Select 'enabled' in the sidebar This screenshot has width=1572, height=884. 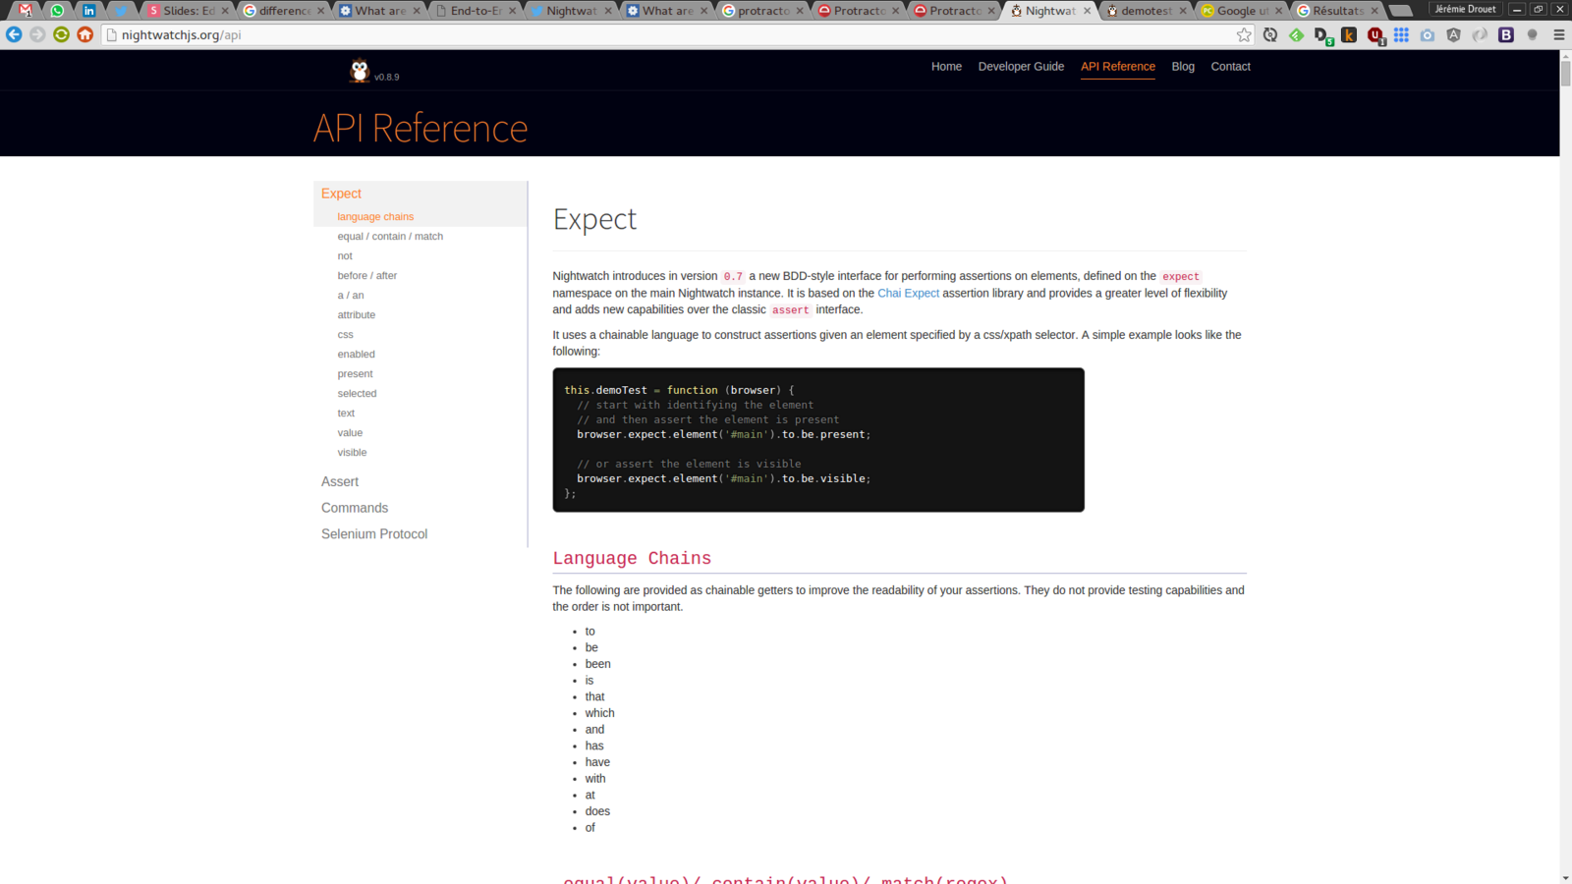coord(357,354)
